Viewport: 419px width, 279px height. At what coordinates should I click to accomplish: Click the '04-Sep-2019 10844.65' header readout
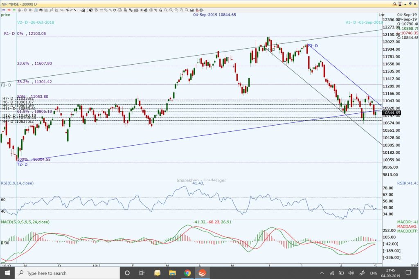pos(214,15)
